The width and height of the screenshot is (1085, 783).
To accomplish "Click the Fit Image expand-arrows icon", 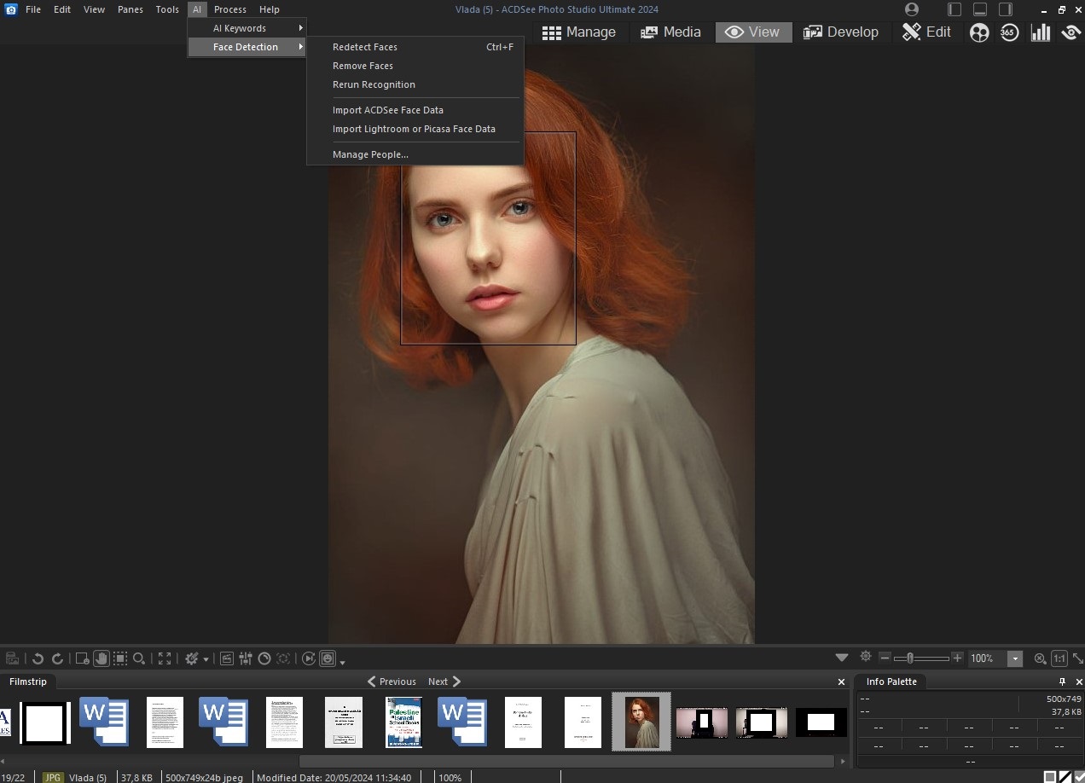I will [x=164, y=658].
